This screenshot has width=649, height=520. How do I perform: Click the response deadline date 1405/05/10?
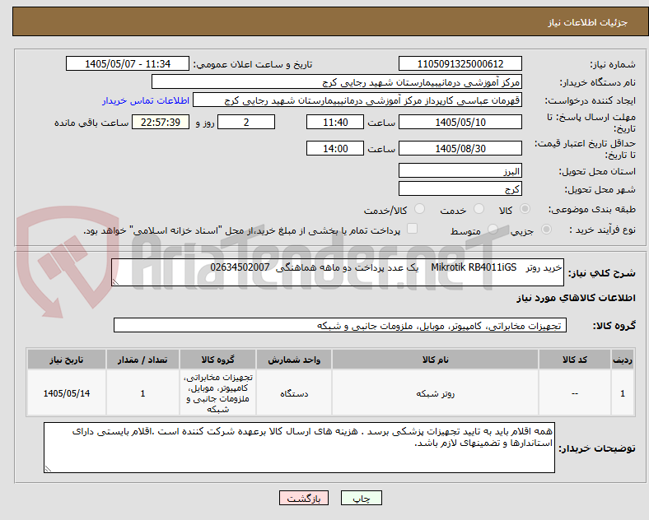[x=460, y=123]
